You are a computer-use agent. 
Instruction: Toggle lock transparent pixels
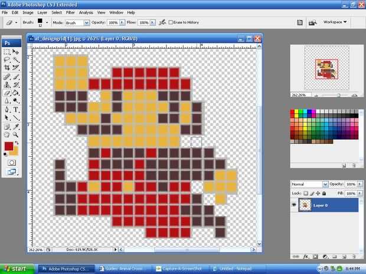coord(306,193)
